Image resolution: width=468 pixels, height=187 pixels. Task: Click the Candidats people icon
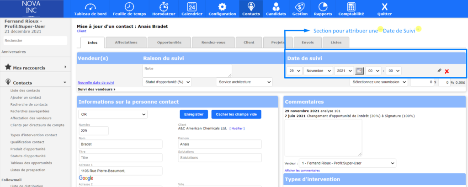[x=276, y=7]
